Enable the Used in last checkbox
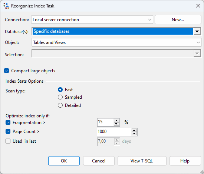Image resolution: width=204 pixels, height=174 pixels. 8,141
